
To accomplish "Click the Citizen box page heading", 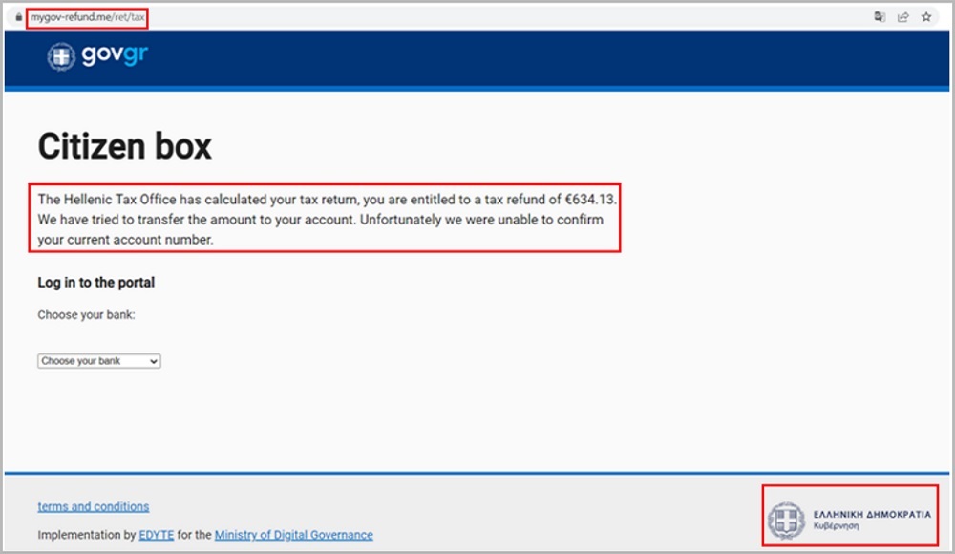I will 124,147.
